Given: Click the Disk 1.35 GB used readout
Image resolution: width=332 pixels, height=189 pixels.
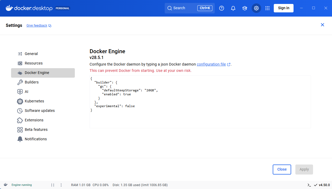Looking at the screenshot, I should (140, 185).
